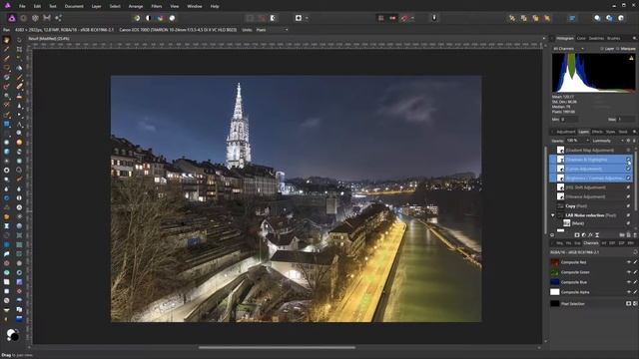This screenshot has width=639, height=359.
Task: Toggle Quick Mask in the toolbar
Action: (x=299, y=18)
